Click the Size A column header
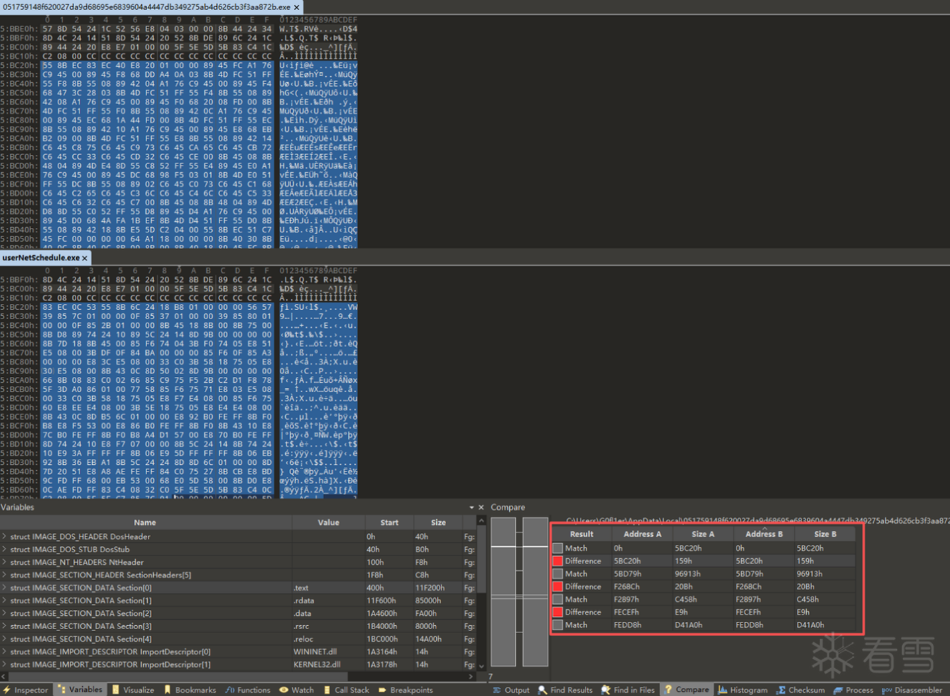 pos(703,534)
